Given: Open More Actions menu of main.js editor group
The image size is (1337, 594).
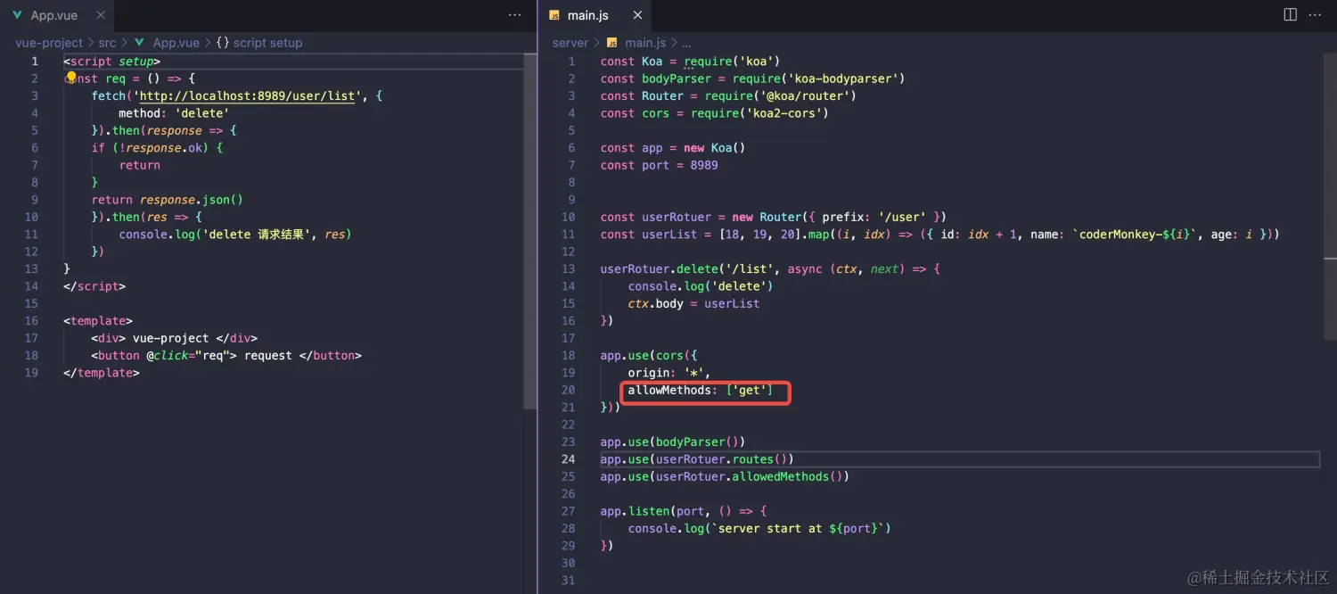Looking at the screenshot, I should coord(1316,15).
